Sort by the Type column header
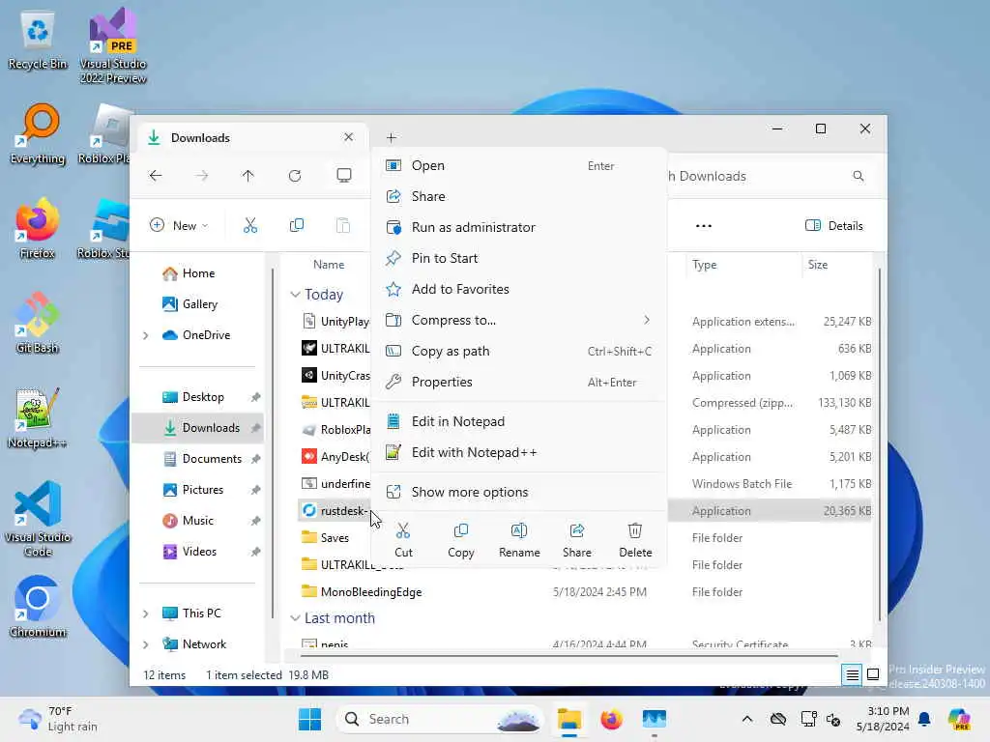Image resolution: width=990 pixels, height=742 pixels. point(742,265)
